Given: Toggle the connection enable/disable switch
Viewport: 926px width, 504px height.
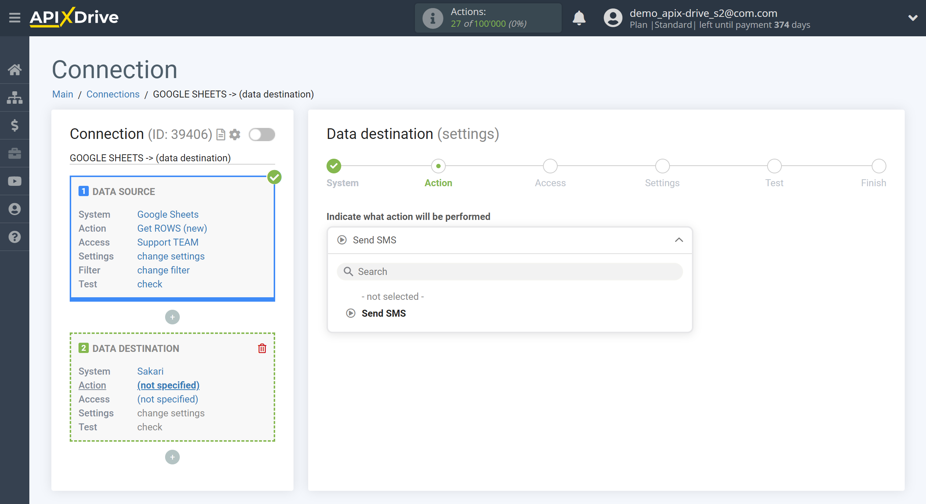Looking at the screenshot, I should tap(262, 135).
